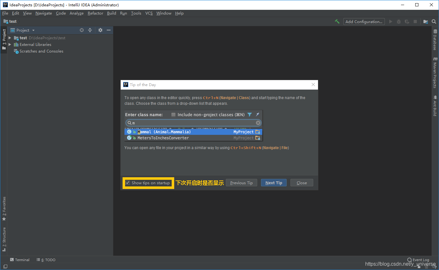
Task: Open the Code menu
Action: click(61, 13)
